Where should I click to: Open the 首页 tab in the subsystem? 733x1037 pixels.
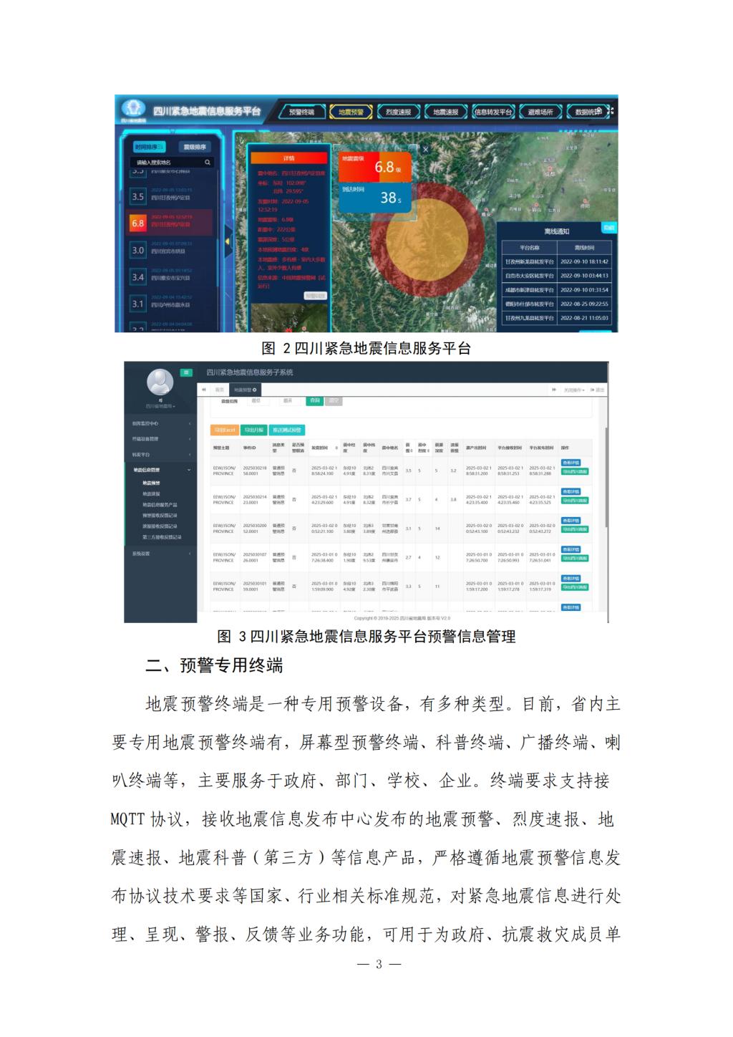pos(220,390)
